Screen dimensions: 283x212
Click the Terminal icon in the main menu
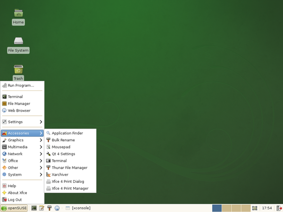(x=4, y=97)
